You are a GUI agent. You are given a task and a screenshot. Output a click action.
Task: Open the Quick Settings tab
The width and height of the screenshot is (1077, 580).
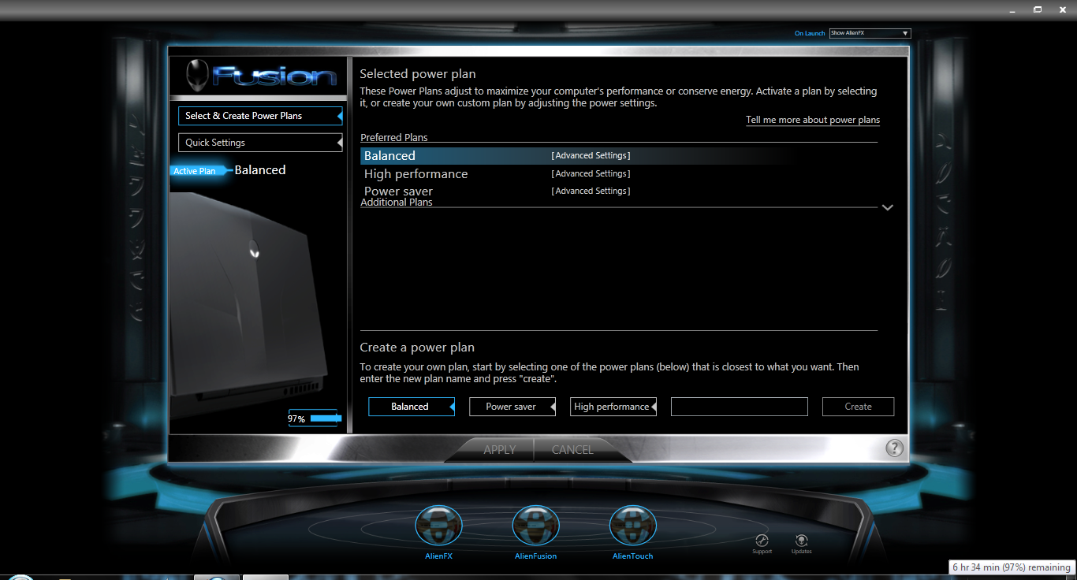click(x=260, y=143)
